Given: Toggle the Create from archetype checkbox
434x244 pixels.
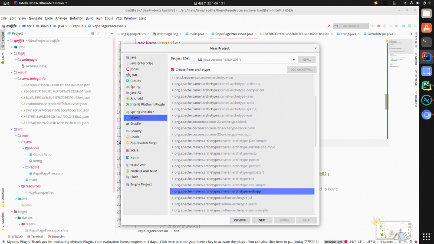Looking at the screenshot, I should click(x=172, y=69).
